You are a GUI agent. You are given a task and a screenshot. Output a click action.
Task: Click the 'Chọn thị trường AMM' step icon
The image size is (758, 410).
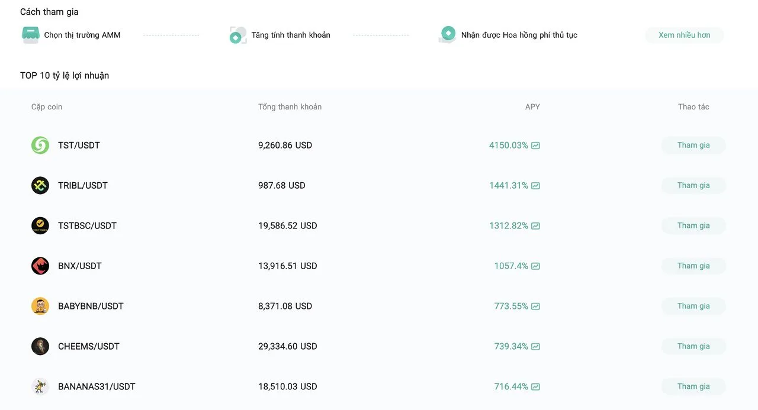point(30,35)
